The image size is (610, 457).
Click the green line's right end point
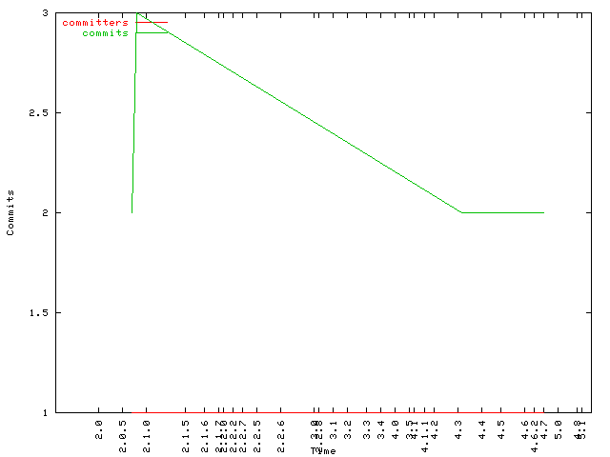[x=543, y=212]
